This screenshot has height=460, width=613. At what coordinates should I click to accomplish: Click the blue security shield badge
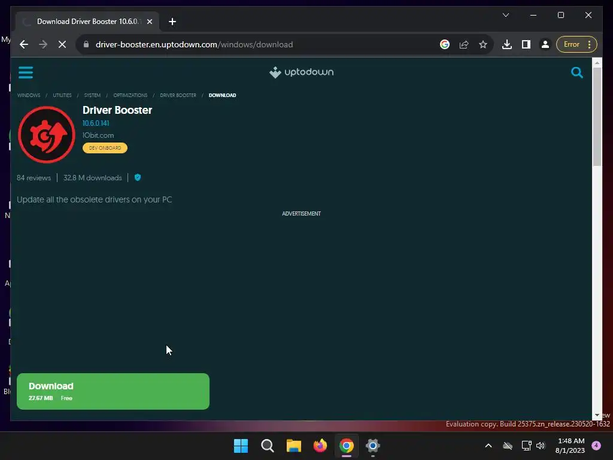(138, 177)
